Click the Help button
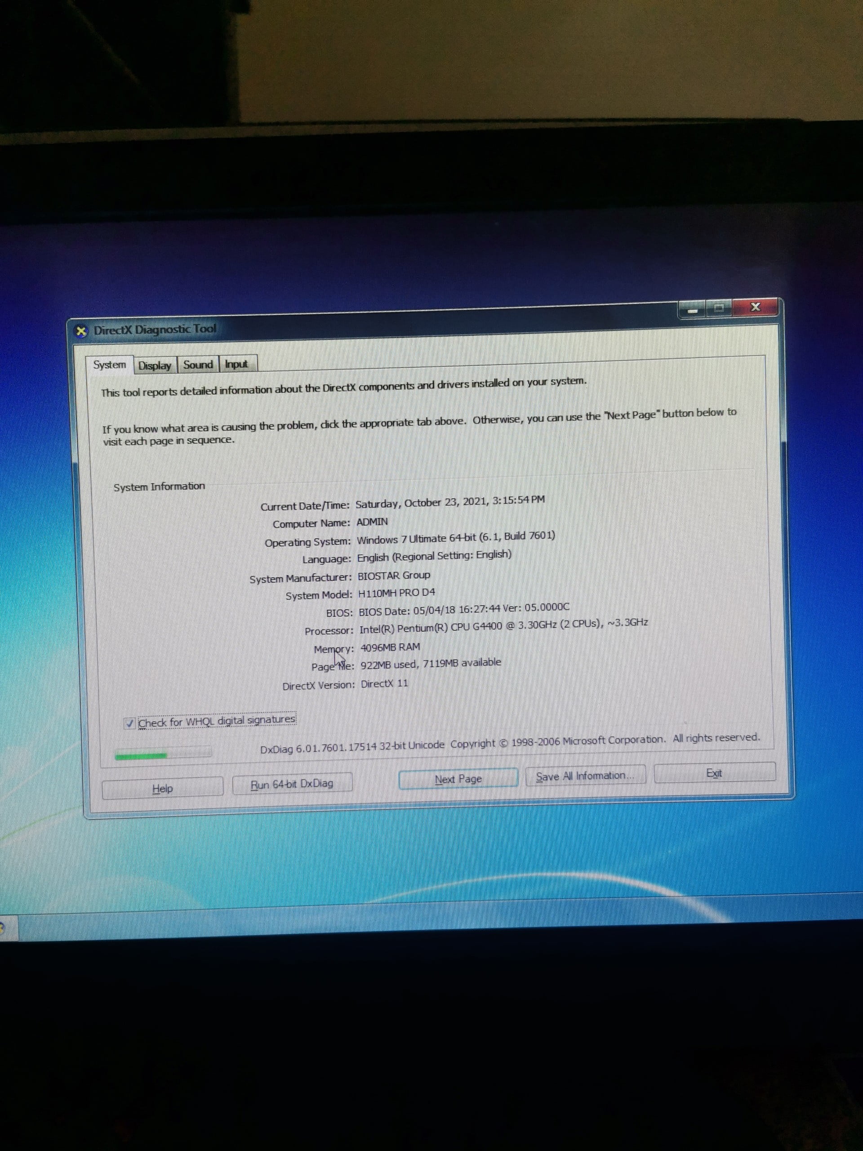The height and width of the screenshot is (1151, 863). coord(163,788)
